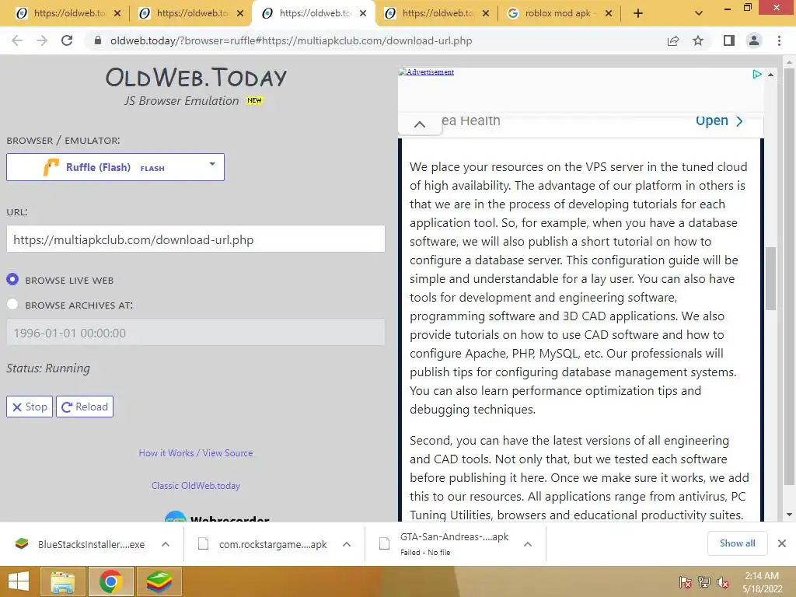This screenshot has height=597, width=796.
Task: Open the side panel icon
Action: (729, 40)
